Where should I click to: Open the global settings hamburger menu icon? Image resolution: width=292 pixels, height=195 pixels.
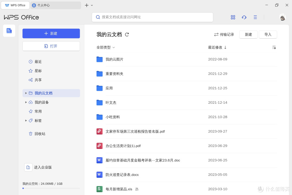255,17
